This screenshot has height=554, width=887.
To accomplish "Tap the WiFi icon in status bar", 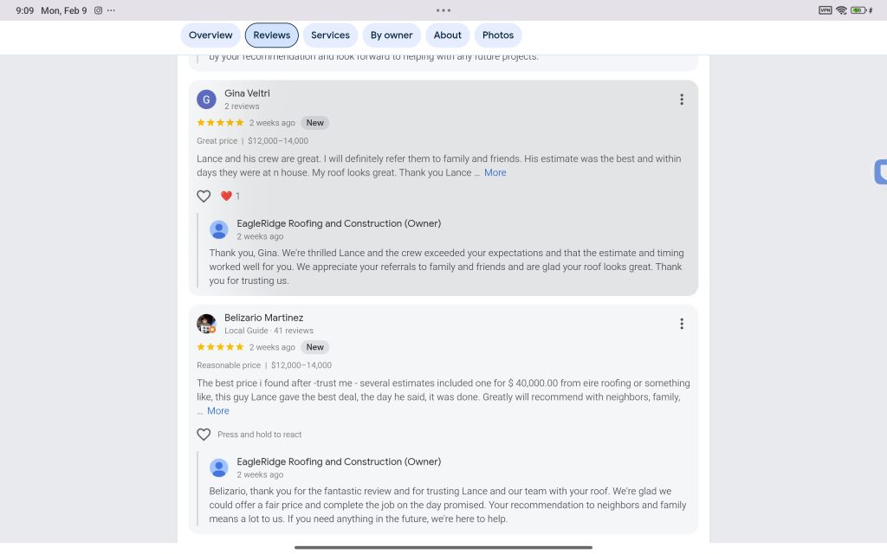I will point(841,10).
